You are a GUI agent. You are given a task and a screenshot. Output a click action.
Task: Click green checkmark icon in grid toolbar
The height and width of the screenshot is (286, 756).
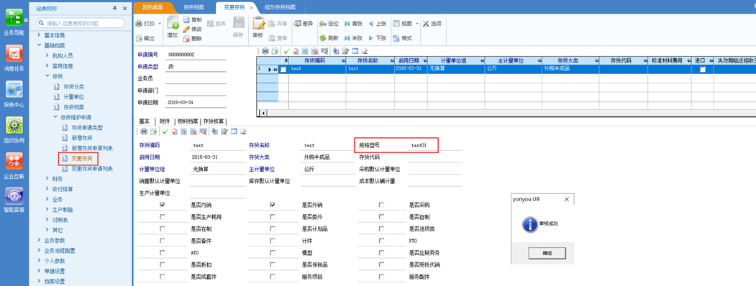point(286,50)
